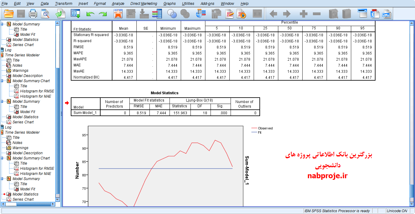Select the red-arrow-marked Model Statistics outline item
Viewport: 415px width, 214px height.
coord(26,194)
